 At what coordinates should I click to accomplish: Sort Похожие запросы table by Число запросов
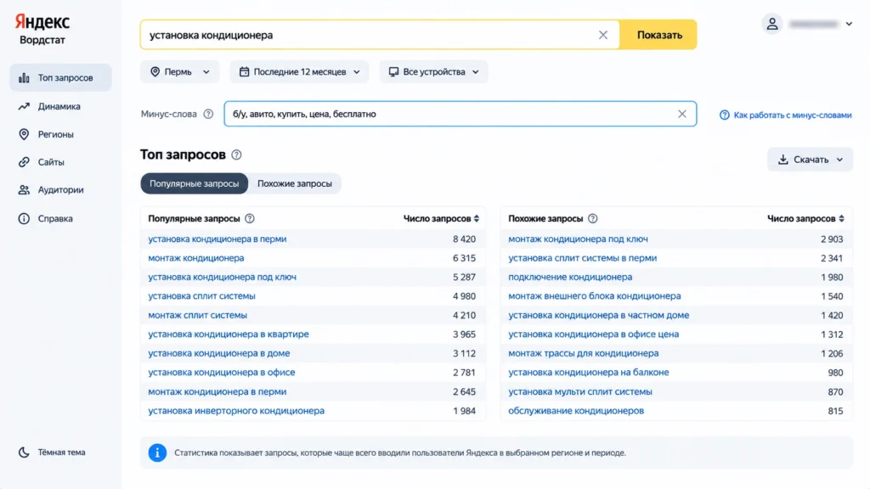pyautogui.click(x=805, y=218)
